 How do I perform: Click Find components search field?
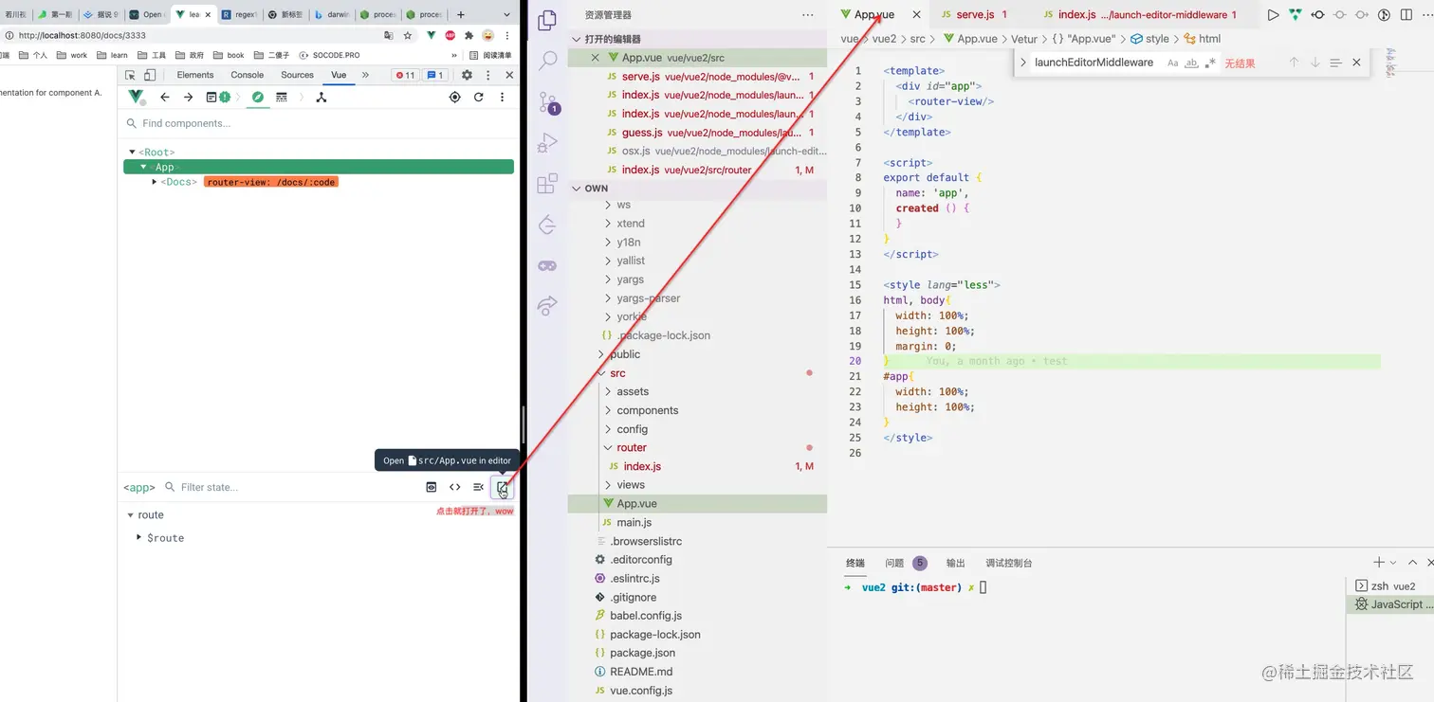pyautogui.click(x=321, y=123)
